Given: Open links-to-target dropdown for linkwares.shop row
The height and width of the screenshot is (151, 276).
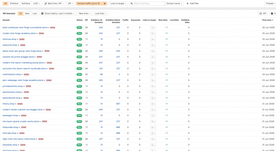Looking at the screenshot, I should (153, 145).
